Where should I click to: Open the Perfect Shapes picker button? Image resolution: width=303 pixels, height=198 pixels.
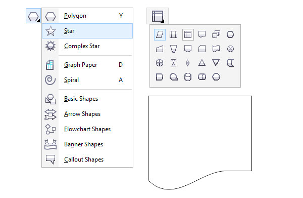click(x=158, y=16)
